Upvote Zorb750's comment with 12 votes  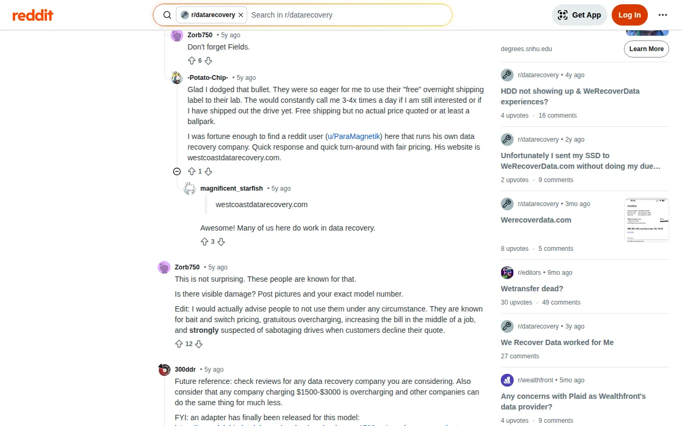click(179, 344)
